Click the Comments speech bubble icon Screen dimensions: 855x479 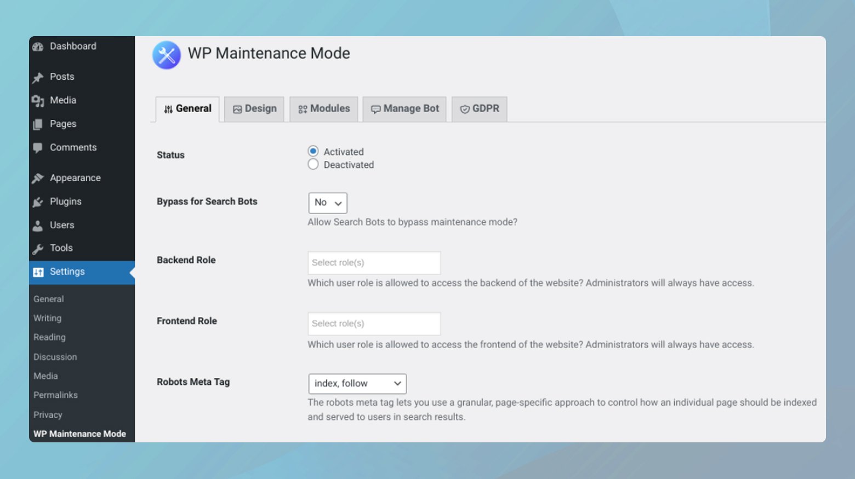click(38, 148)
